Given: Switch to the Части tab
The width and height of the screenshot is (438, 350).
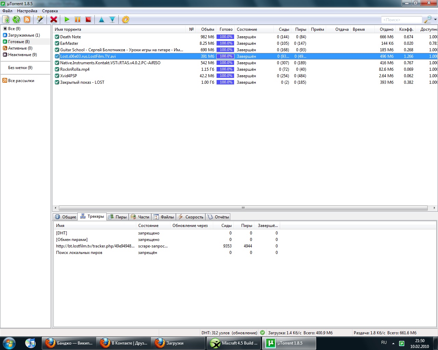Looking at the screenshot, I should [140, 217].
